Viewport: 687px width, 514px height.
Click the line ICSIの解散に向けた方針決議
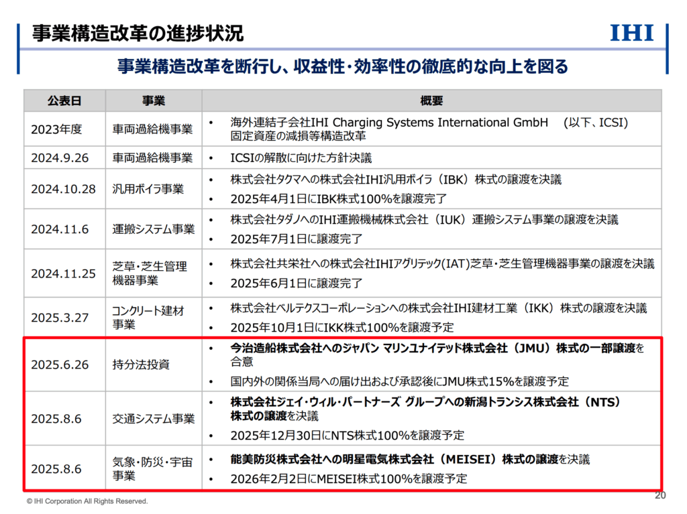coord(301,157)
